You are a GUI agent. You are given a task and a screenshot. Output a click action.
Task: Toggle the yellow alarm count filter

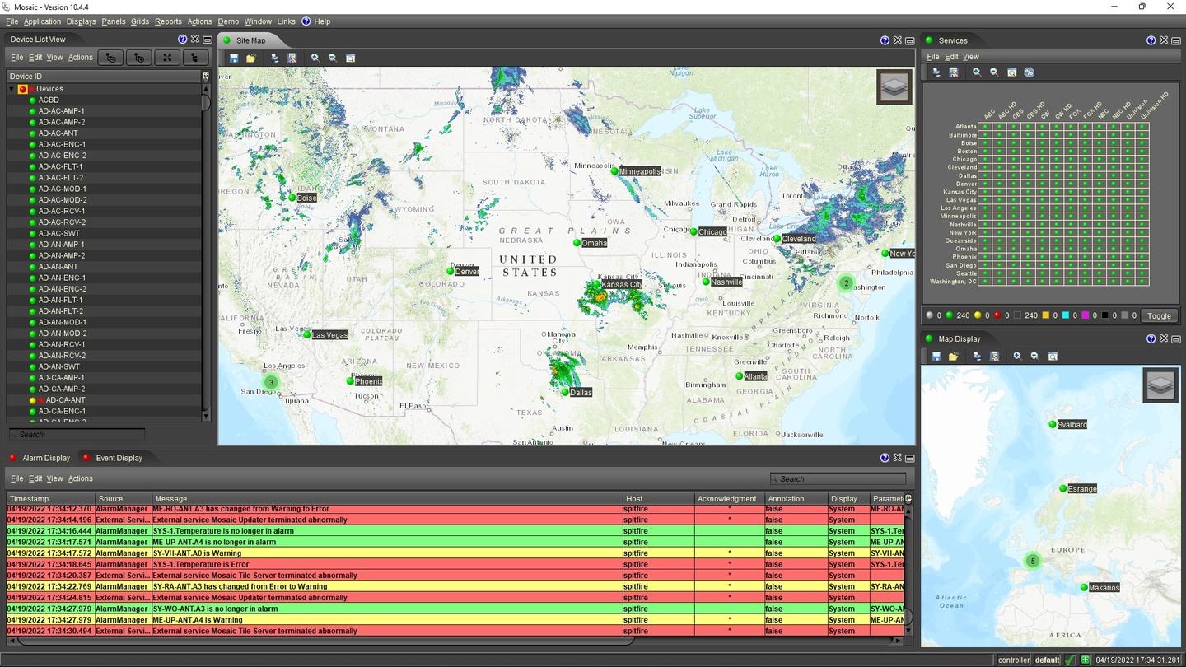point(978,315)
